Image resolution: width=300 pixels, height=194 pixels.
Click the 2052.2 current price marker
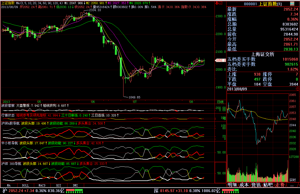(x=221, y=60)
